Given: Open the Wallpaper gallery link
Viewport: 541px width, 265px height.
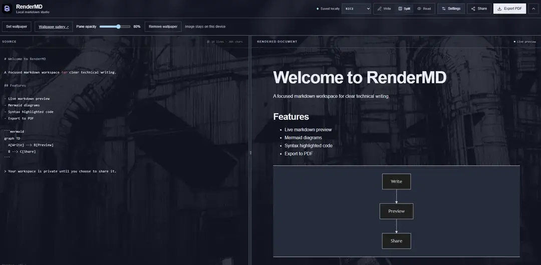Looking at the screenshot, I should click(54, 26).
